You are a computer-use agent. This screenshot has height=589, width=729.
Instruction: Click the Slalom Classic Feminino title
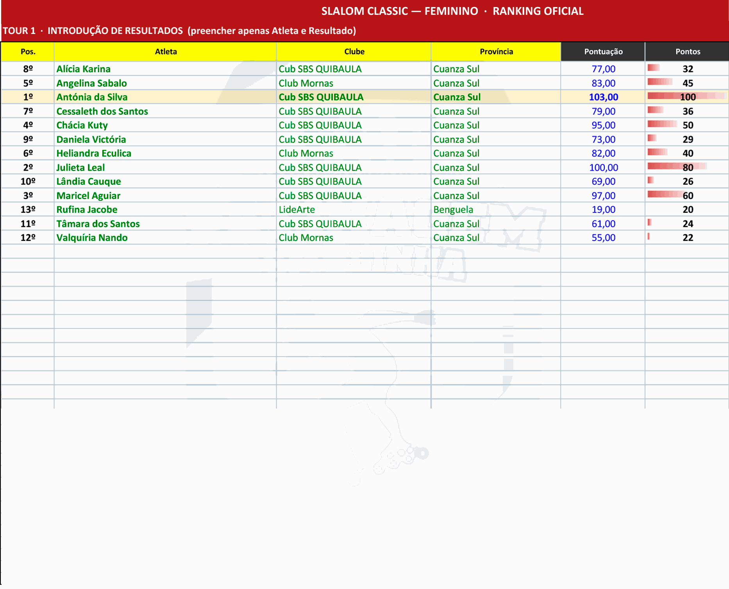pyautogui.click(x=452, y=11)
